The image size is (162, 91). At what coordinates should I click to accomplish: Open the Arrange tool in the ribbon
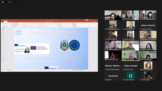pyautogui.click(x=60, y=24)
